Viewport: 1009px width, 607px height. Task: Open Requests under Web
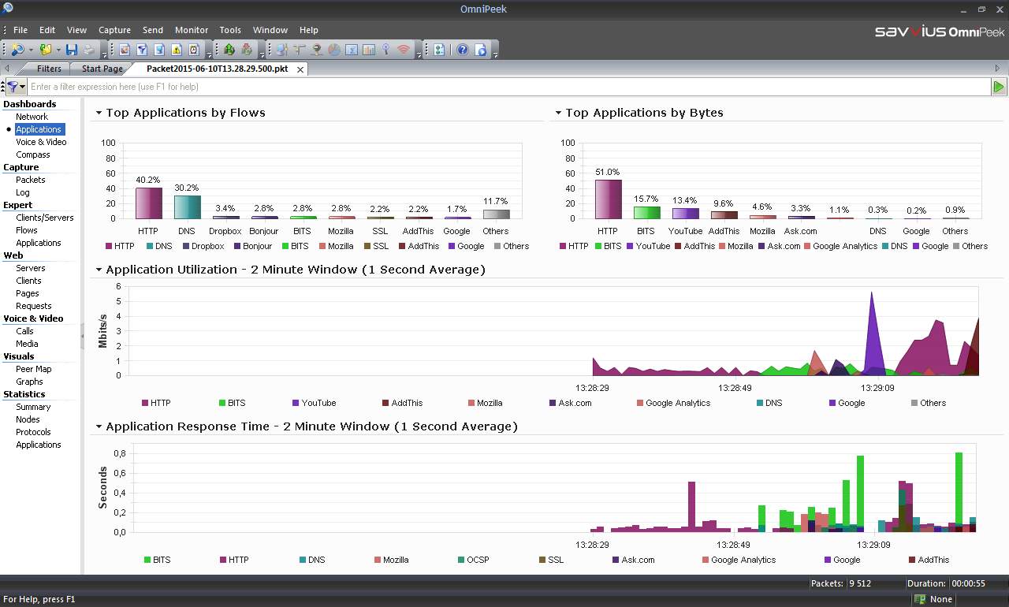(x=34, y=306)
